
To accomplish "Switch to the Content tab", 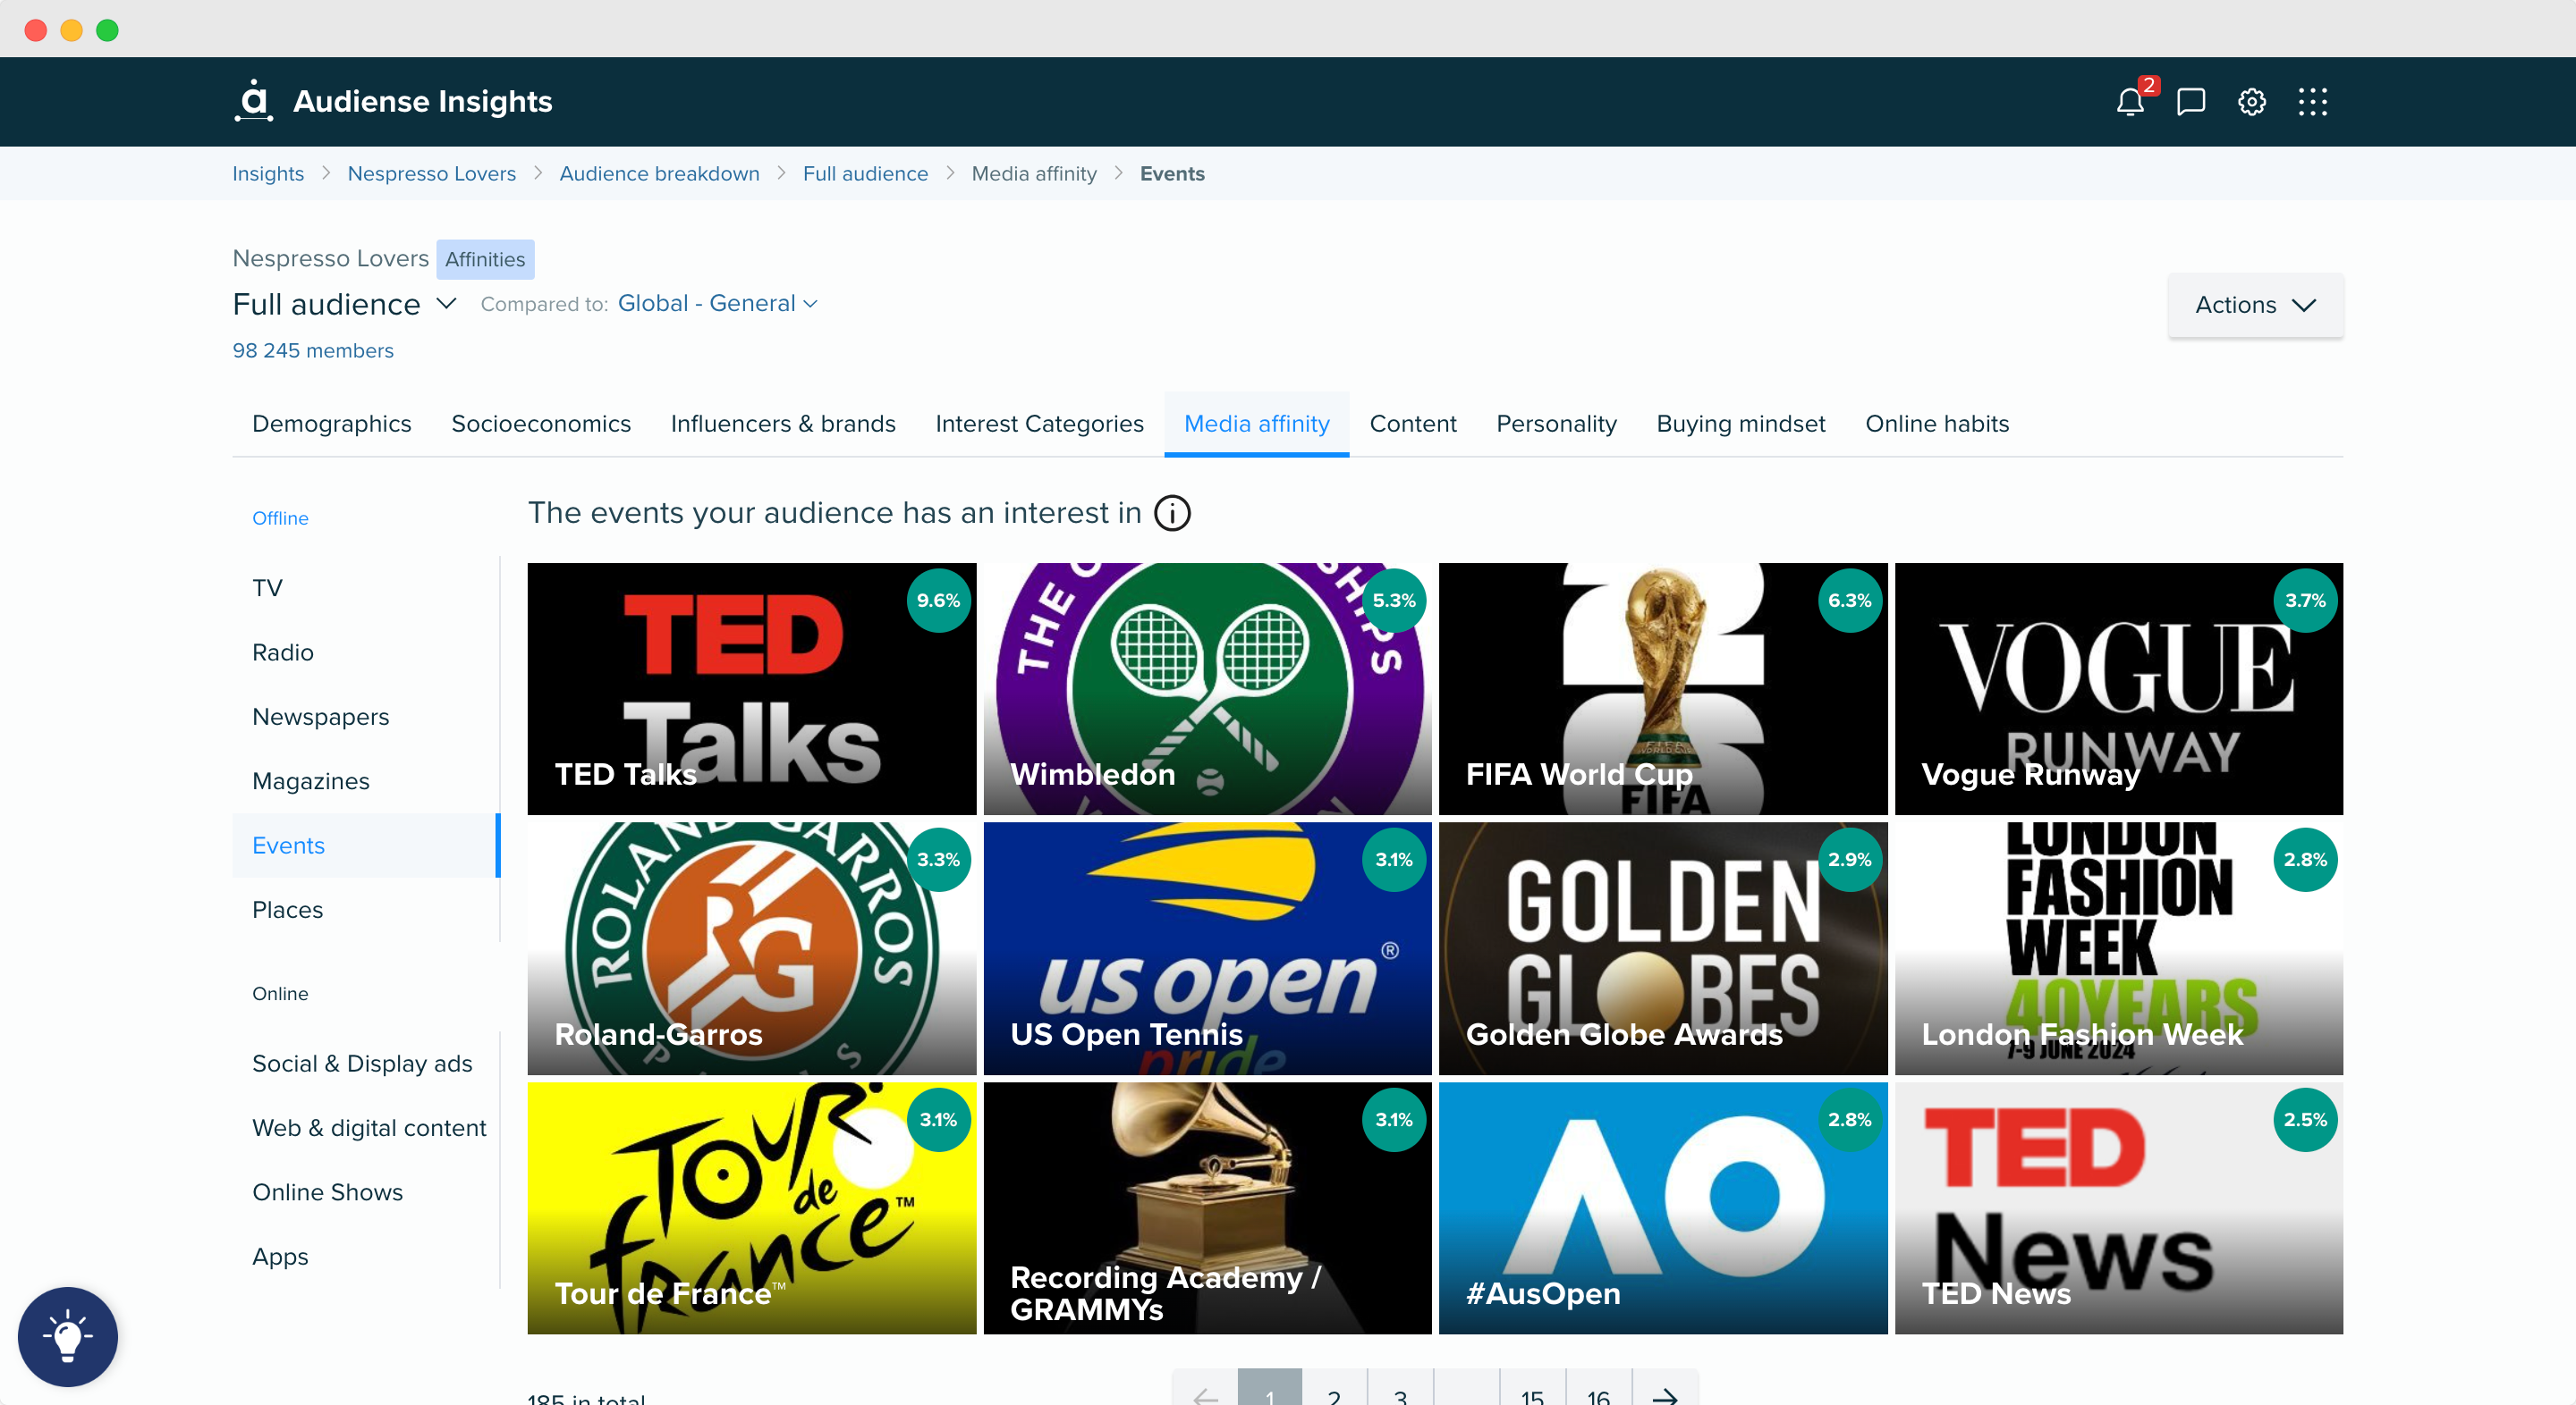I will point(1412,424).
